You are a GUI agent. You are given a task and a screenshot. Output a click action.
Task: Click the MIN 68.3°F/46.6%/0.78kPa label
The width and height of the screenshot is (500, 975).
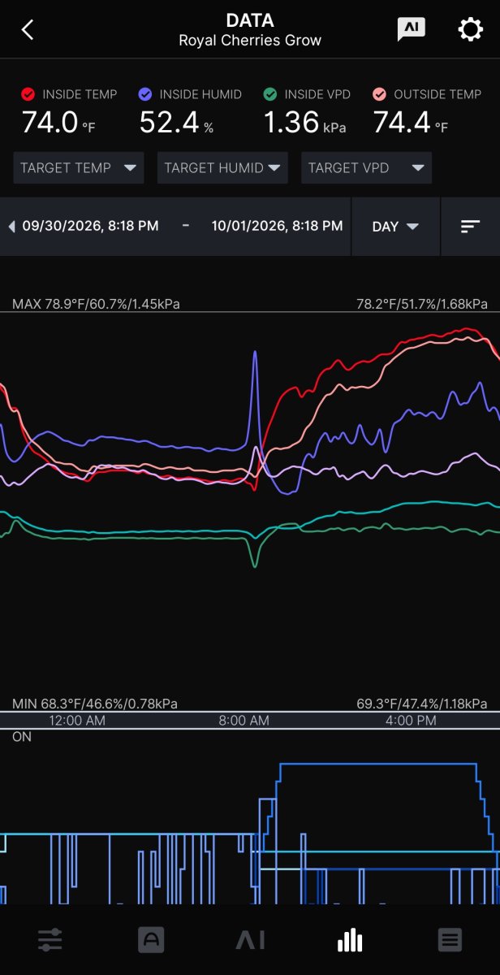[95, 704]
